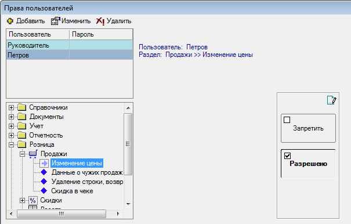Click the tree's scroll right arrow

click(x=118, y=214)
